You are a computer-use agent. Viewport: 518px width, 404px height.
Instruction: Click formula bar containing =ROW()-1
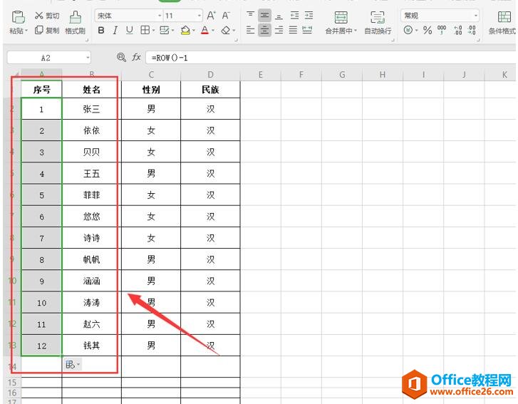(331, 58)
